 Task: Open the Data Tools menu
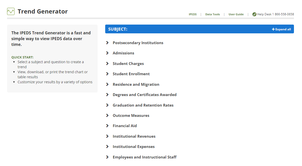[x=212, y=14]
